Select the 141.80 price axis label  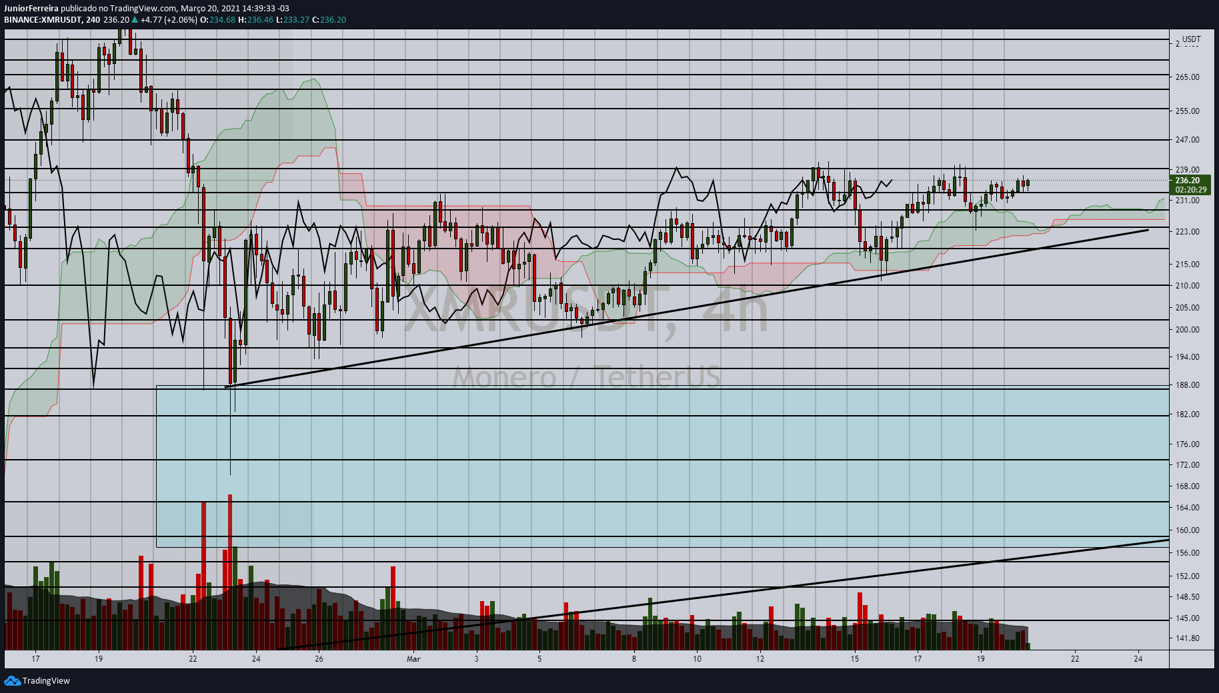tap(1187, 638)
